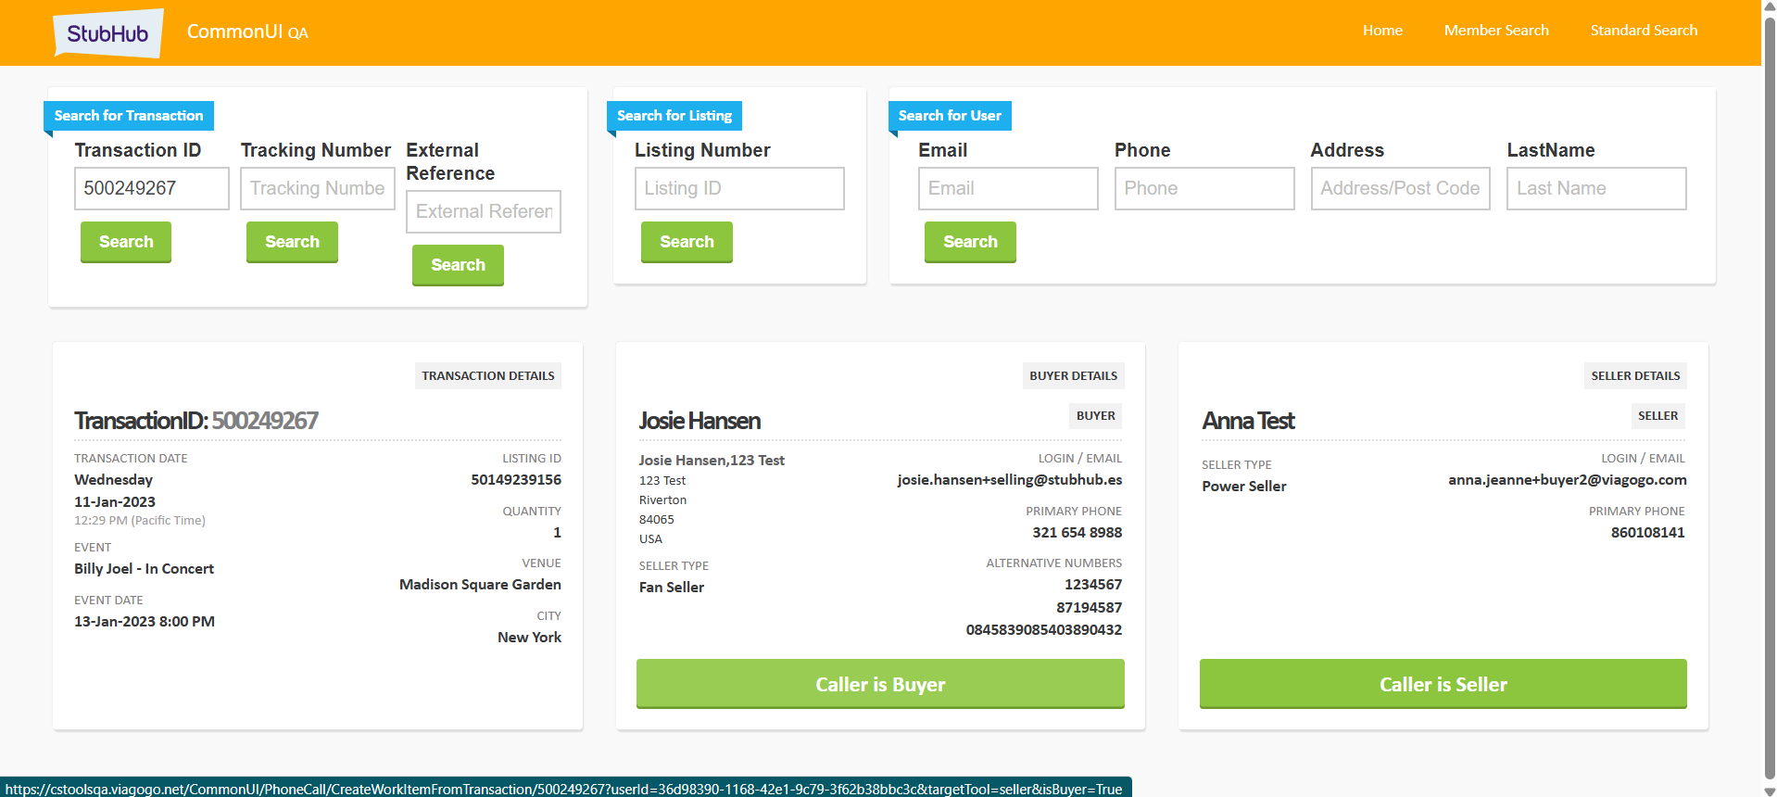Click the External Reference text box
This screenshot has height=797, width=1777.
483,211
